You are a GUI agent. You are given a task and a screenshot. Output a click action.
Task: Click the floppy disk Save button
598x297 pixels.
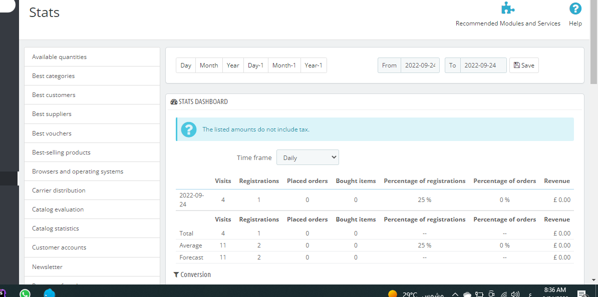tap(524, 65)
